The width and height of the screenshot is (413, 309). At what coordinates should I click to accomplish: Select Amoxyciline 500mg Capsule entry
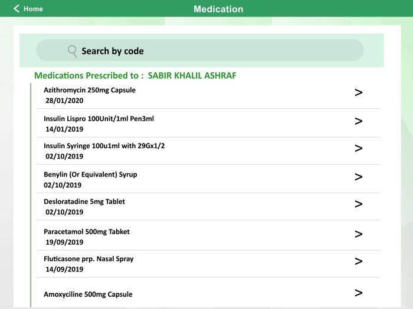[208, 293]
